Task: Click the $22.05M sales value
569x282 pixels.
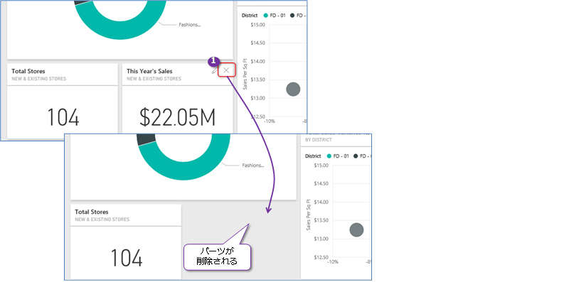Action: [x=177, y=118]
